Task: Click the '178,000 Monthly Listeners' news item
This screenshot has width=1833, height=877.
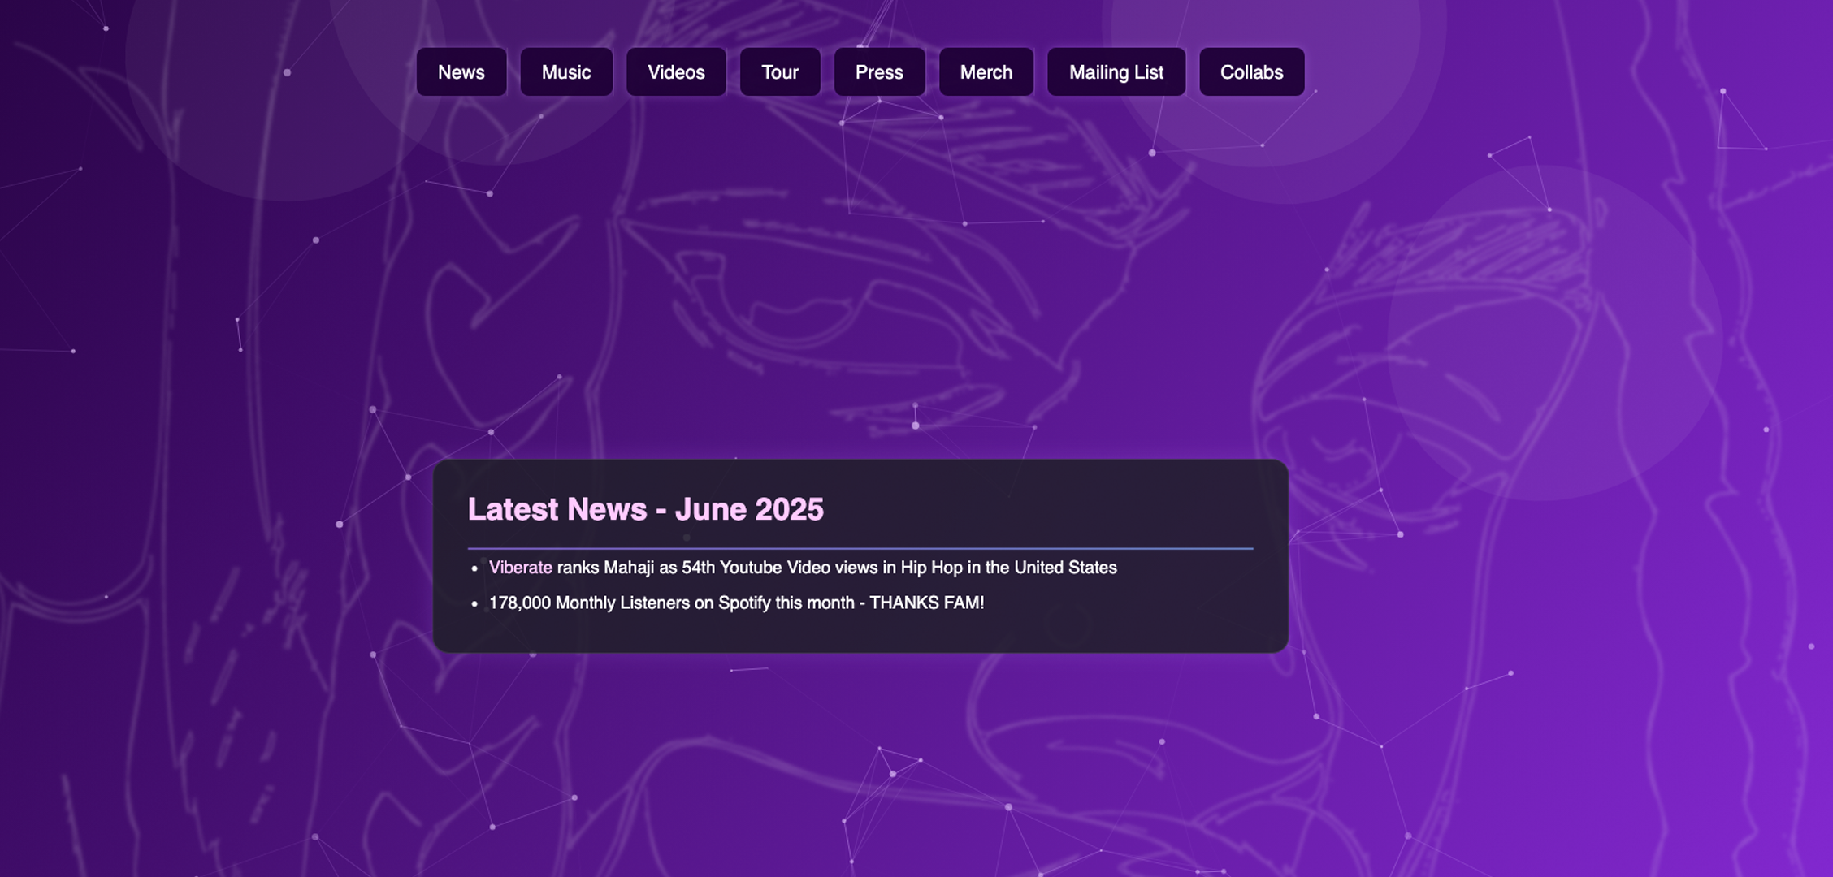Action: [x=736, y=603]
